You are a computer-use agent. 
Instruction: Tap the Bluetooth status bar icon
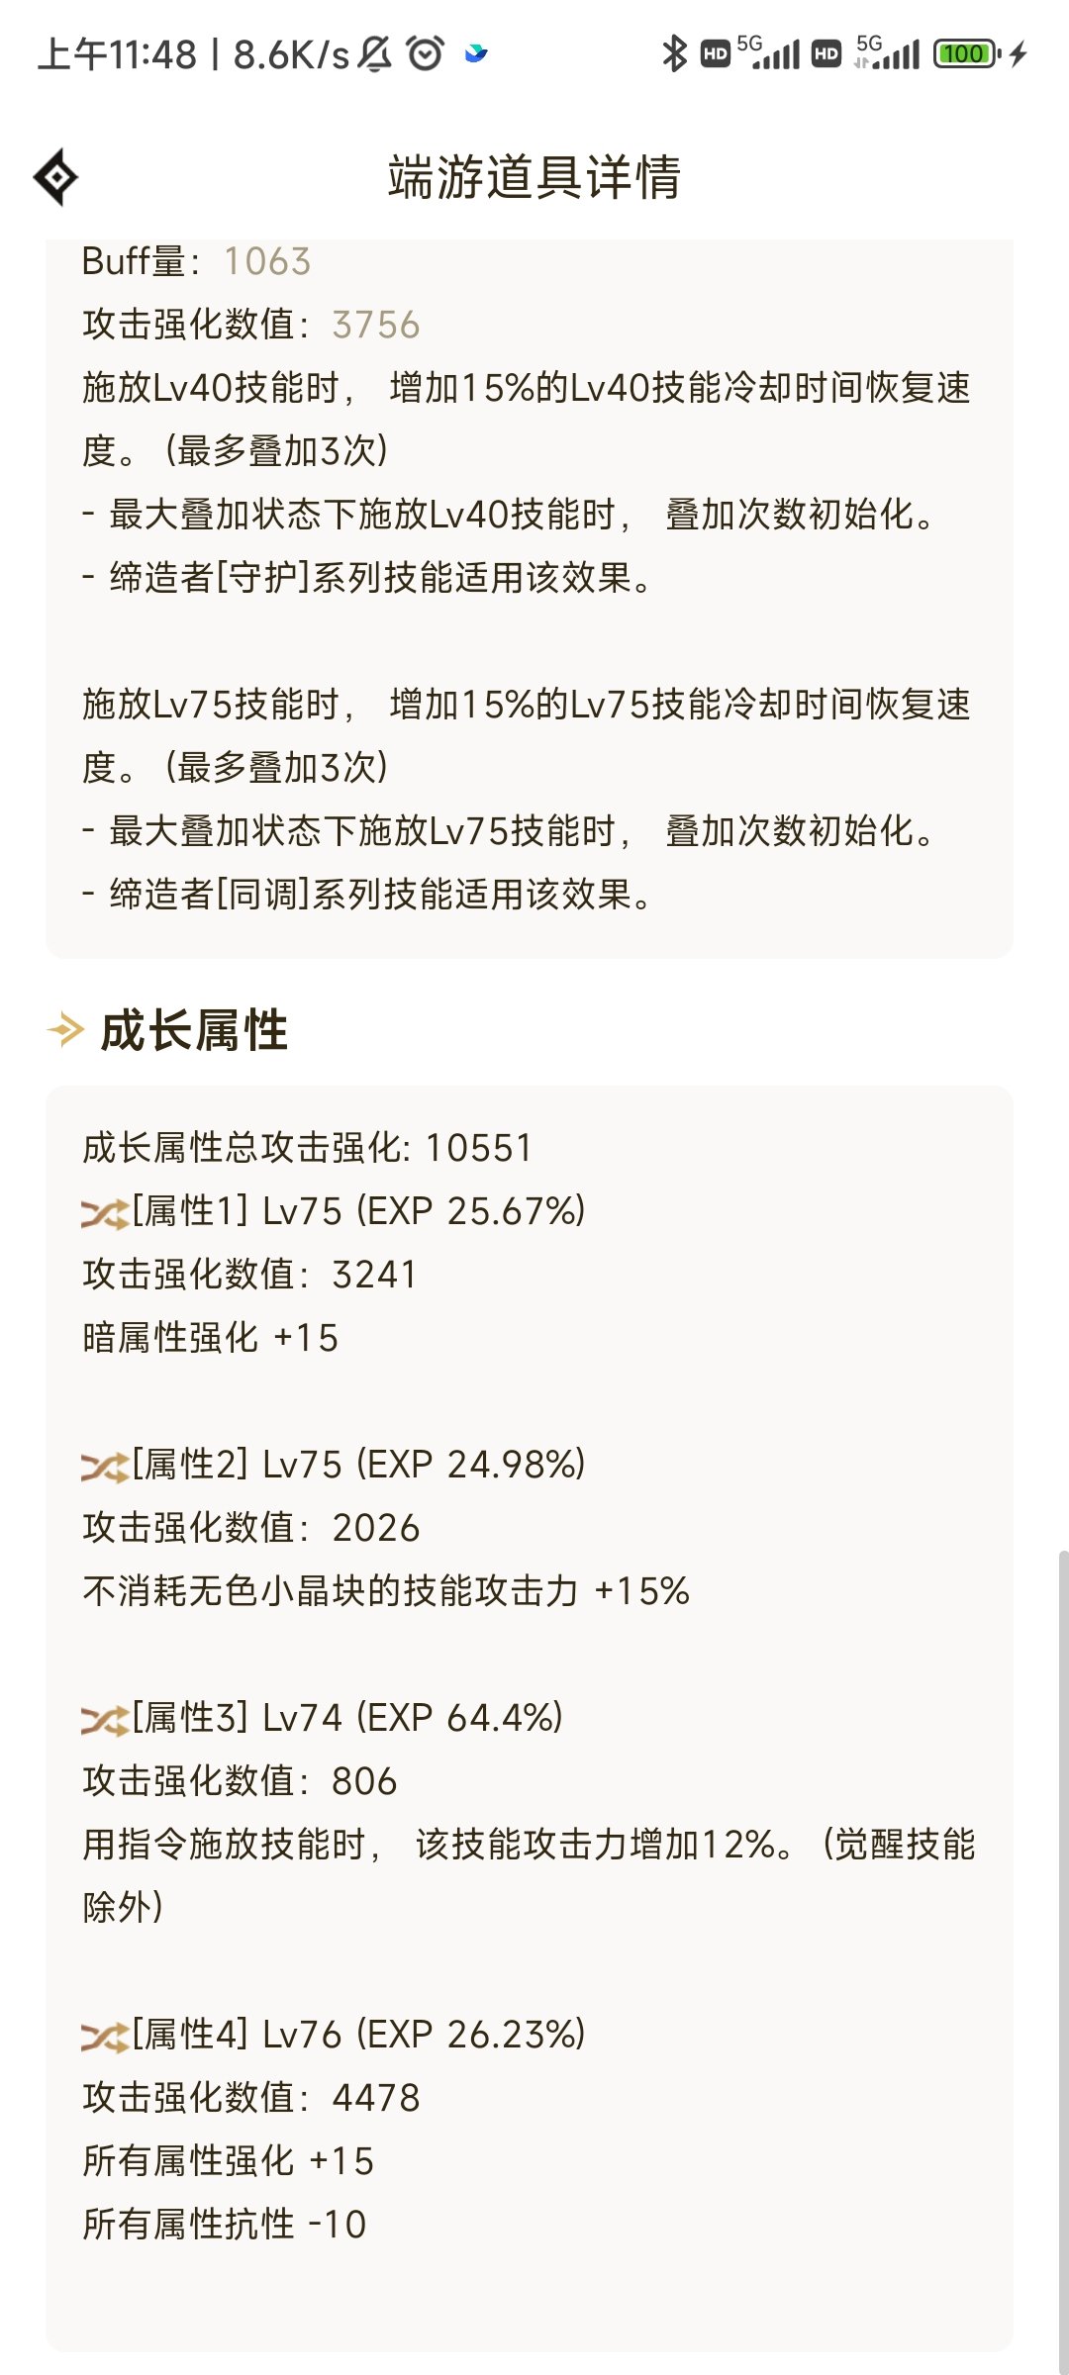pos(674,53)
